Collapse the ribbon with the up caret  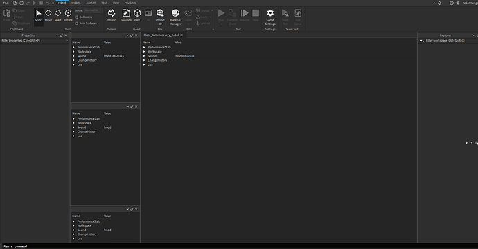[x=434, y=3]
